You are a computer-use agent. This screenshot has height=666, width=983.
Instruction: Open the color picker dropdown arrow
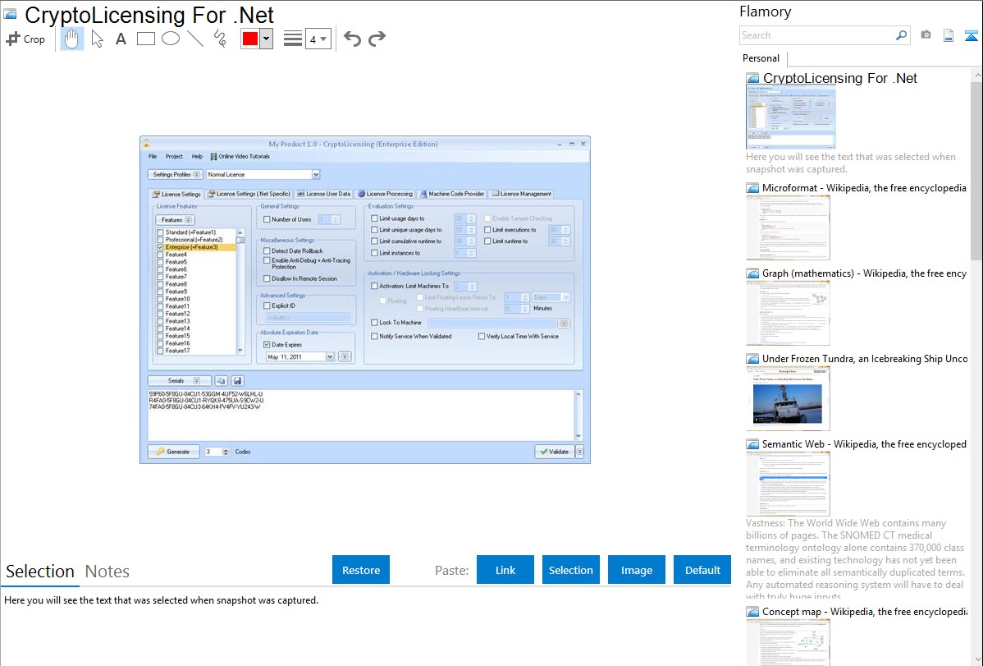266,39
